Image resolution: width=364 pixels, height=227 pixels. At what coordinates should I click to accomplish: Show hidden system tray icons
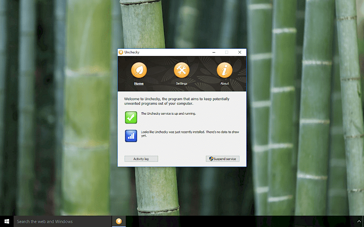point(359,221)
